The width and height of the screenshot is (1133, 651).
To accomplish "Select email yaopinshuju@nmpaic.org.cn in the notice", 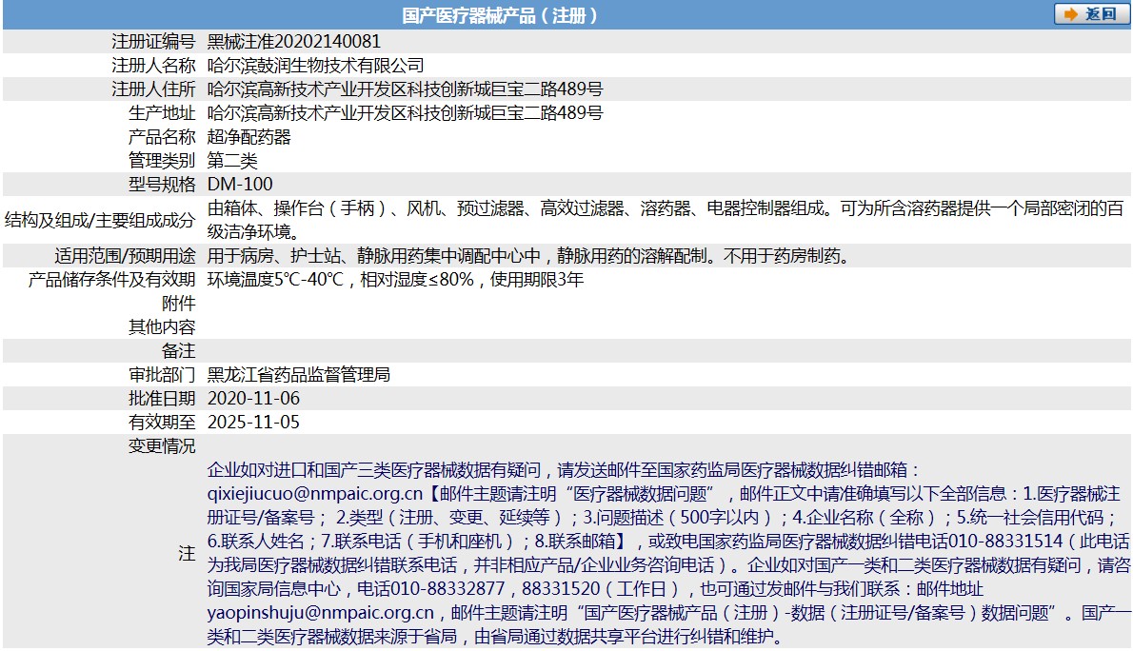I will click(321, 613).
